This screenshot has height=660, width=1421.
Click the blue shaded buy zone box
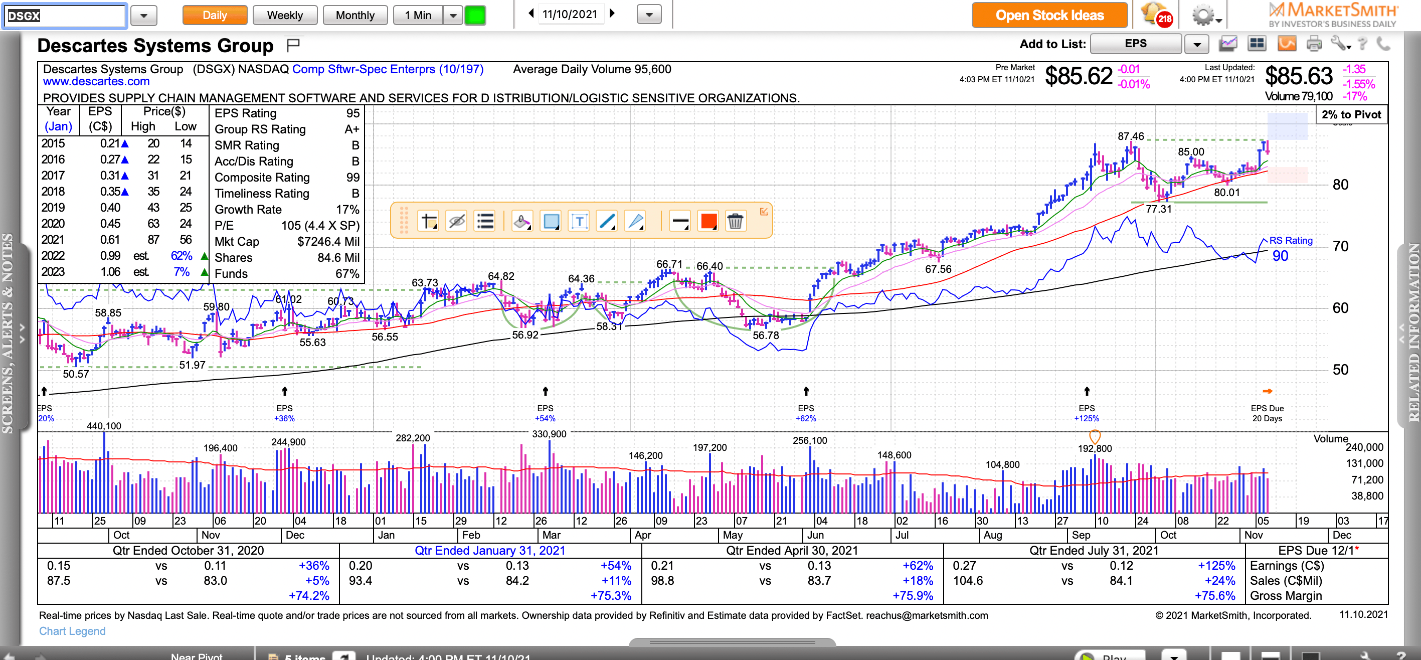point(1288,126)
